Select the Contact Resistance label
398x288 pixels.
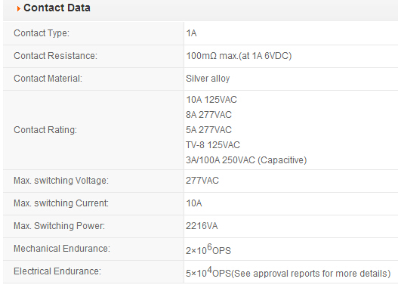tap(55, 56)
